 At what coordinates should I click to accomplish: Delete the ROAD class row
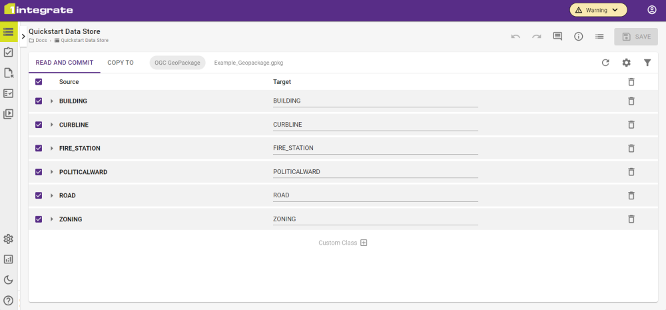pos(631,195)
